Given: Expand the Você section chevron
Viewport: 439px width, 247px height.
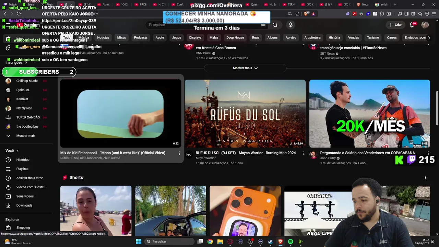Looking at the screenshot, I should coord(17,151).
